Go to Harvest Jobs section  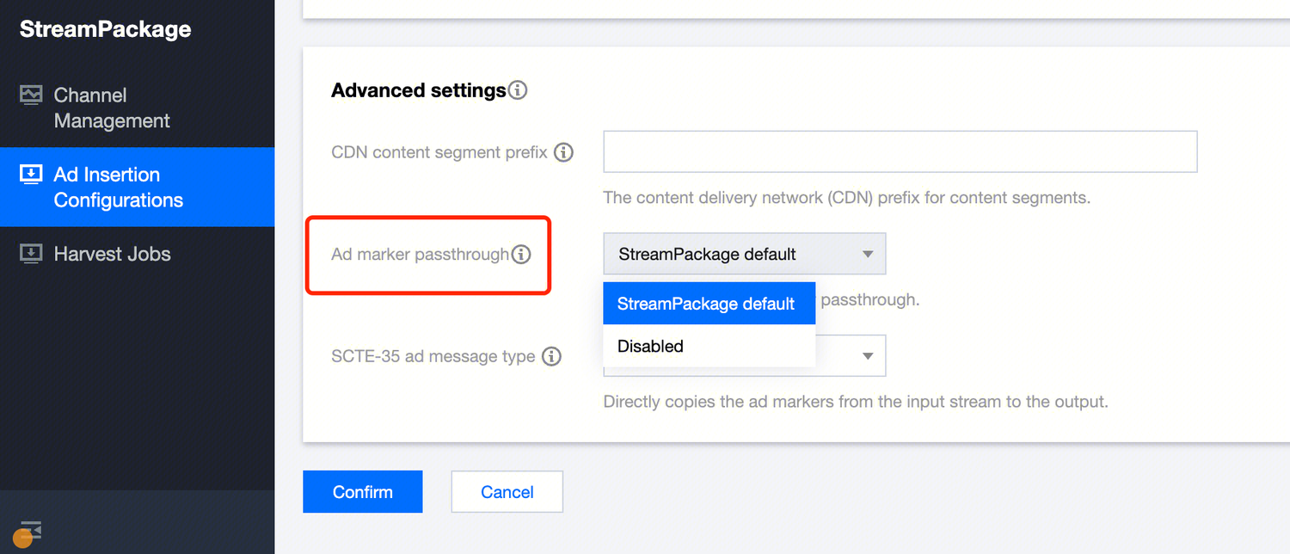[112, 254]
